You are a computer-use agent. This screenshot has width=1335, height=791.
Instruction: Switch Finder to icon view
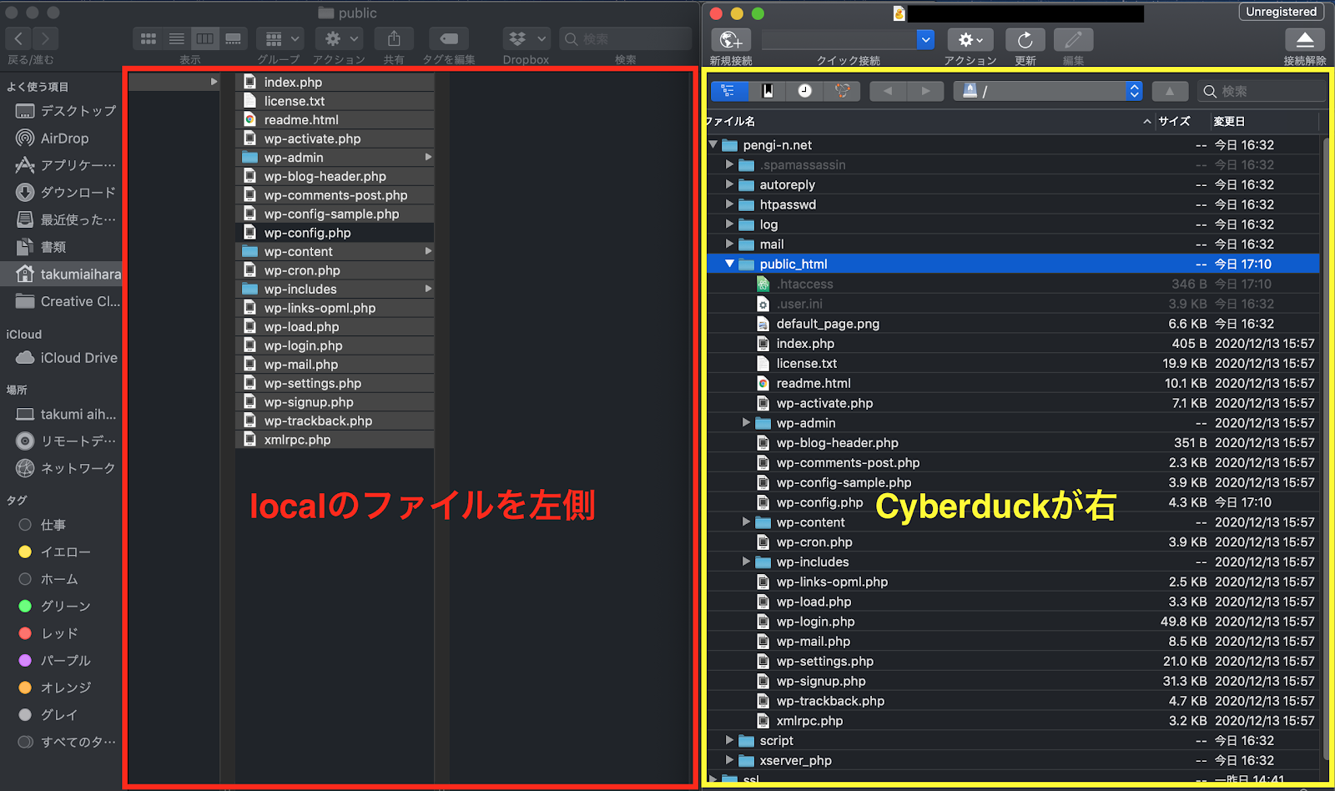pyautogui.click(x=149, y=38)
